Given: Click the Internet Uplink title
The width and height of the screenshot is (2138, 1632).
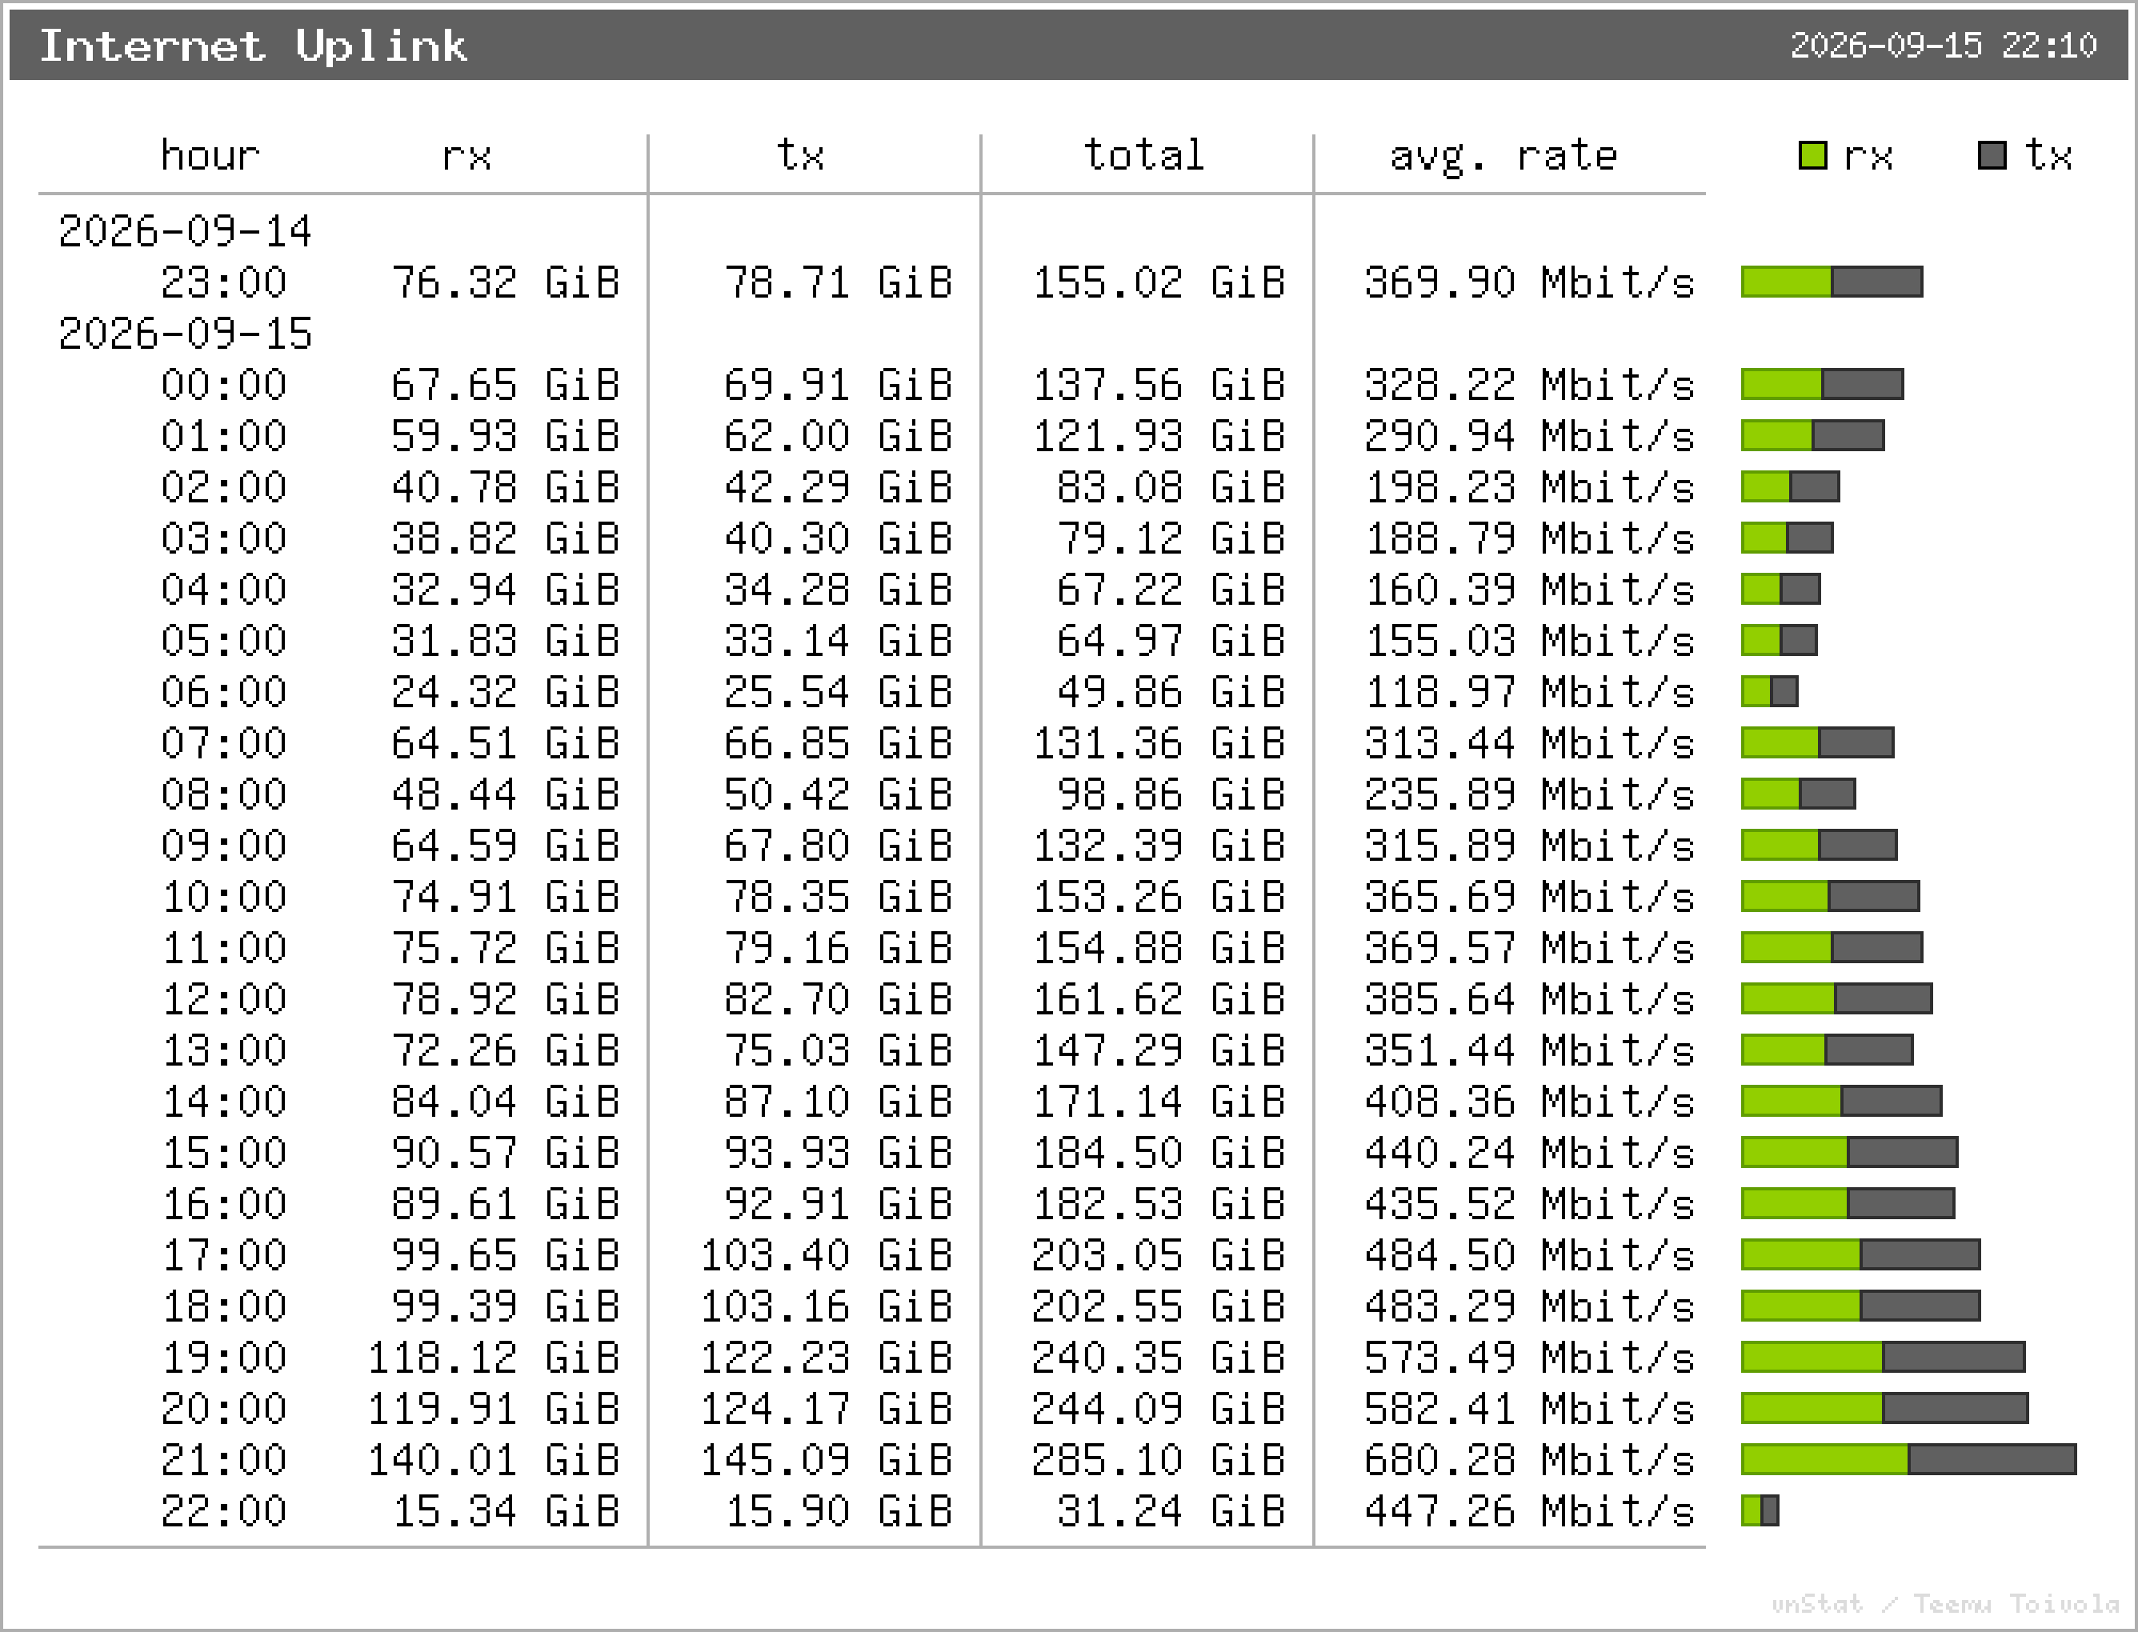Looking at the screenshot, I should coord(254,46).
